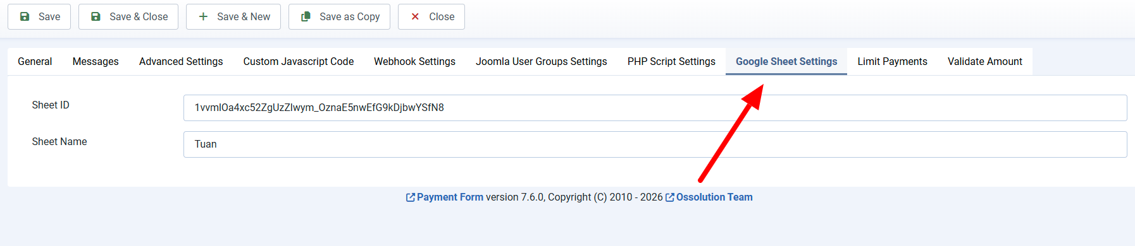Image resolution: width=1135 pixels, height=246 pixels.
Task: Click the Save button
Action: (x=39, y=16)
